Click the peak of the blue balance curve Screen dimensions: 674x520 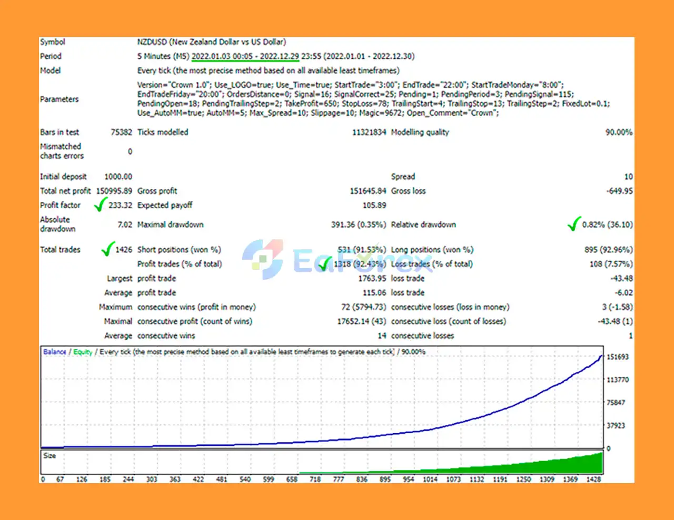[x=601, y=356]
